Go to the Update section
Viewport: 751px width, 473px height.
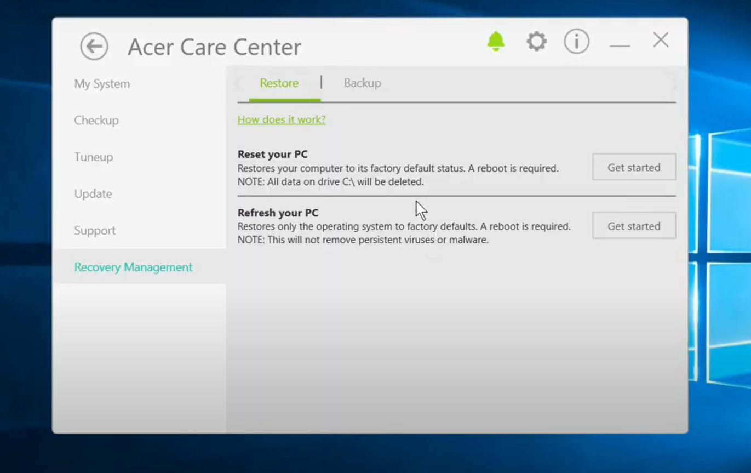click(93, 194)
